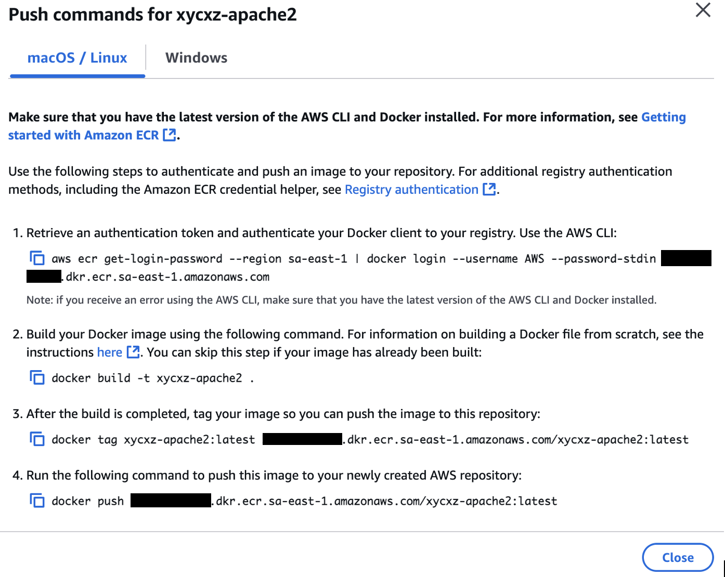725x577 pixels.
Task: Select the macOS / Linux tab
Action: 77,58
